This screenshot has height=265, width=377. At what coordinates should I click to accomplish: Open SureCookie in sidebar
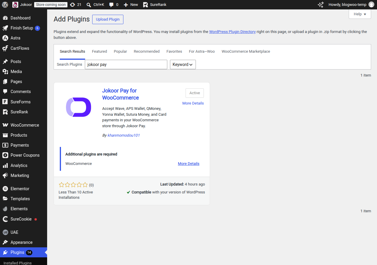(x=24, y=219)
